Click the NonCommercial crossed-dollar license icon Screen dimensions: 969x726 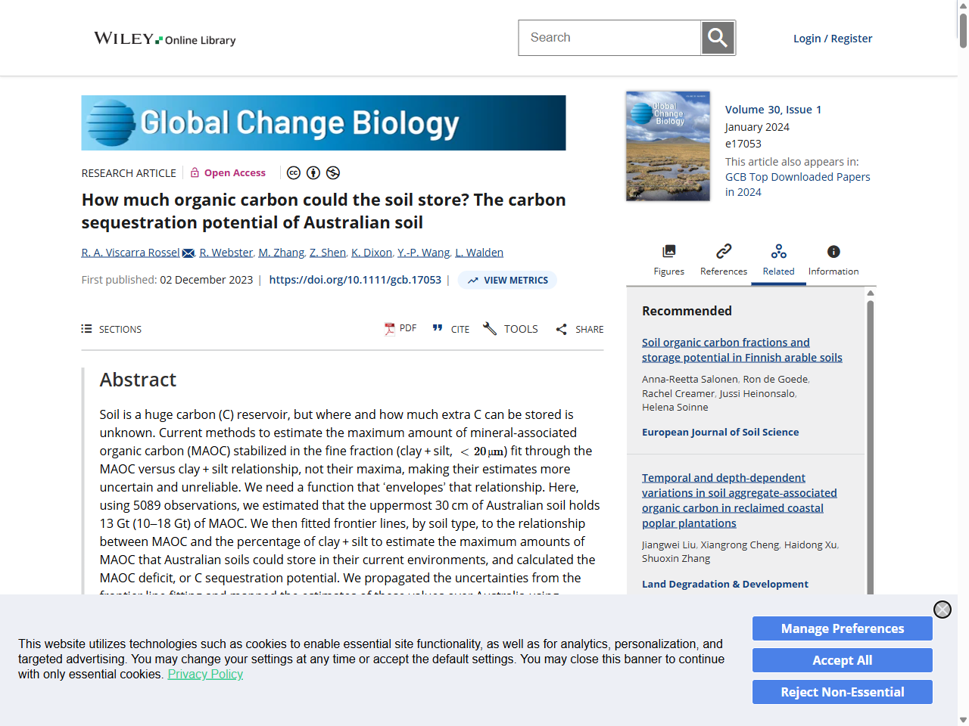333,172
